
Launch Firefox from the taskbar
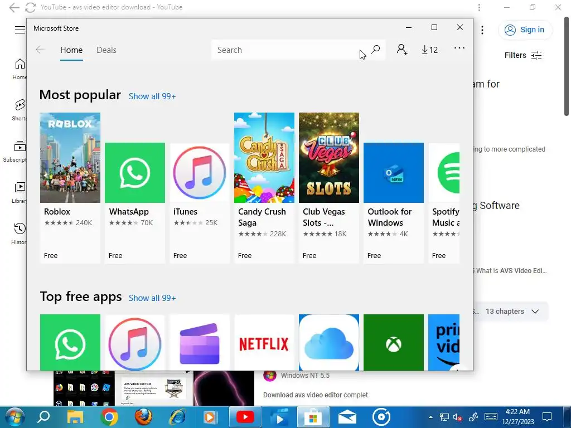point(143,417)
